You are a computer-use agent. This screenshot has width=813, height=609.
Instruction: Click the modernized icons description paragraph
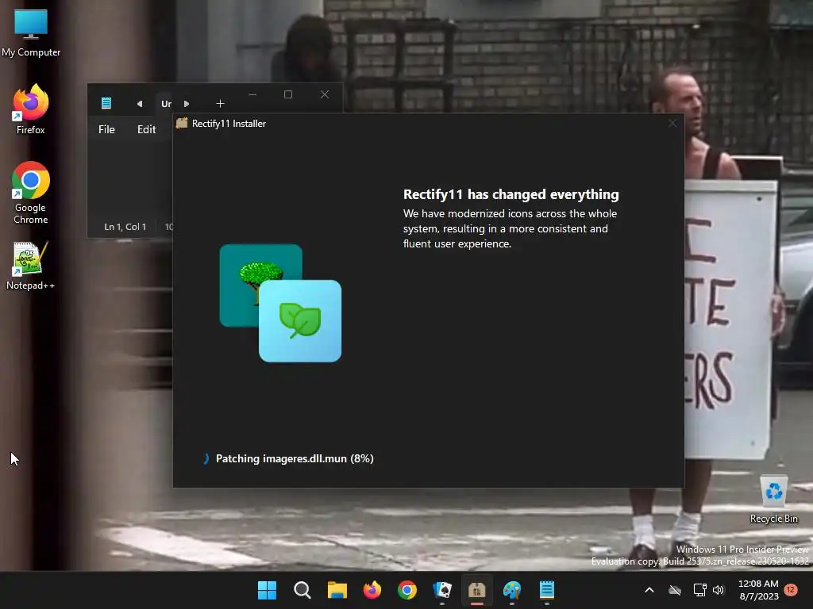(x=511, y=228)
